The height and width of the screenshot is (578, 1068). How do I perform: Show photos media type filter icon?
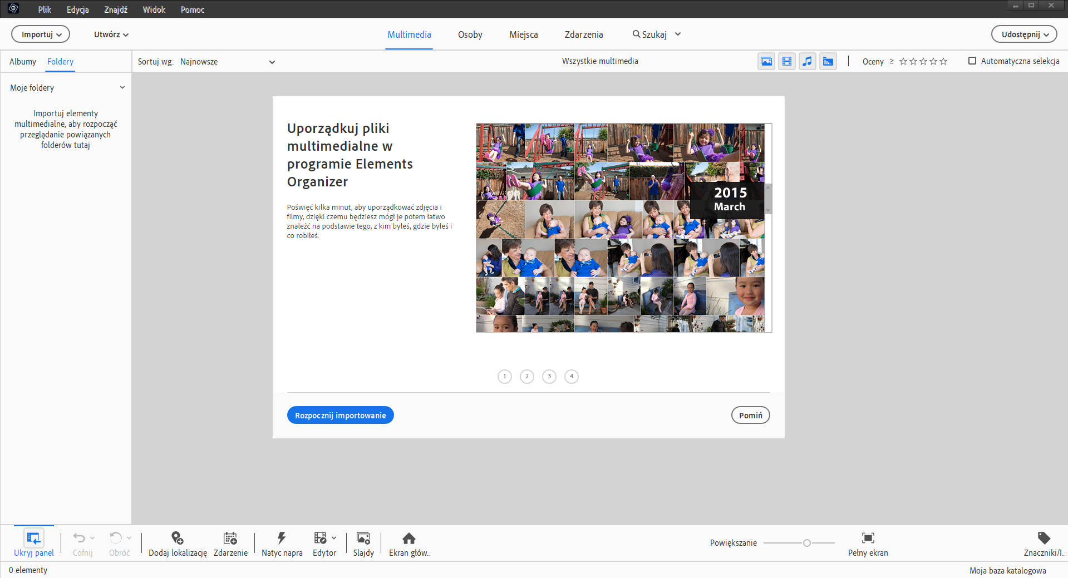tap(766, 61)
